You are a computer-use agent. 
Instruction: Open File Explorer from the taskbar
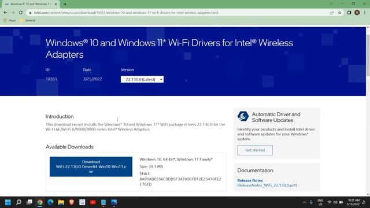(x=61, y=202)
